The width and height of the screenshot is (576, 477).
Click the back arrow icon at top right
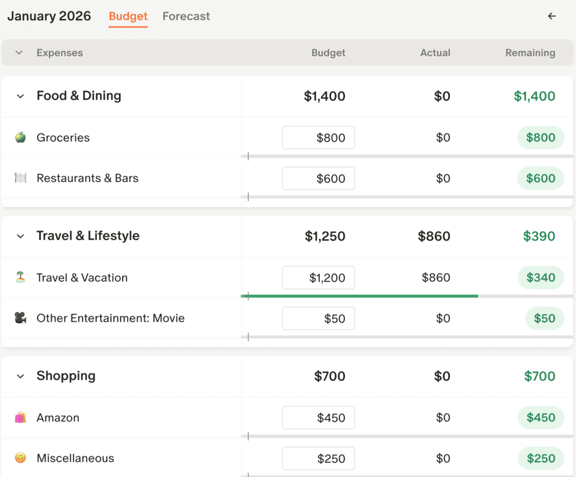point(552,16)
